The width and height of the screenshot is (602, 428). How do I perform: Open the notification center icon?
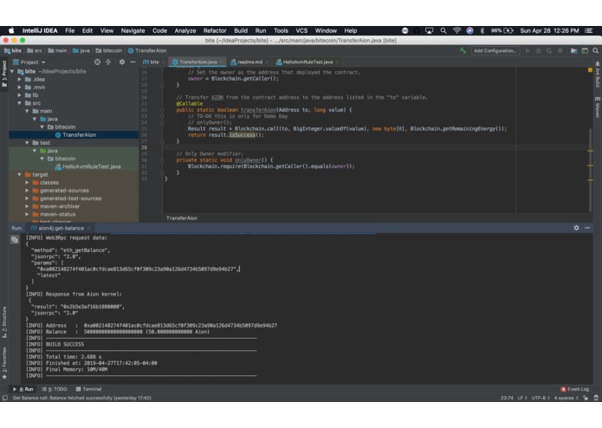[x=588, y=30]
